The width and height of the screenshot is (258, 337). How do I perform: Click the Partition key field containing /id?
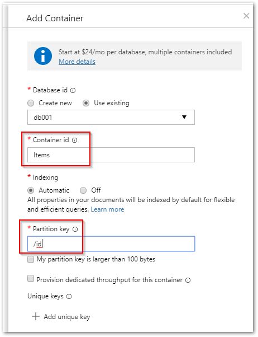click(x=111, y=244)
